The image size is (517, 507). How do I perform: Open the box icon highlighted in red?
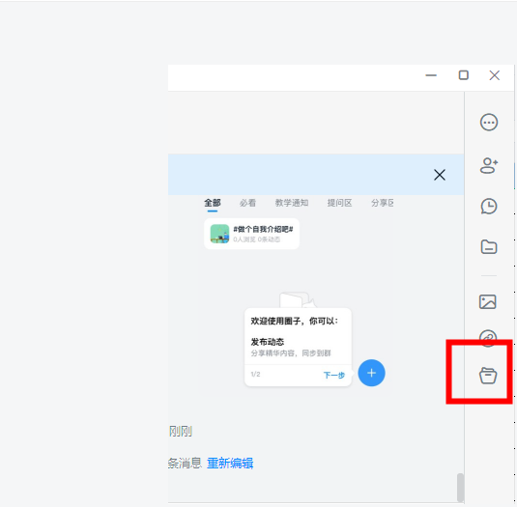(x=488, y=376)
